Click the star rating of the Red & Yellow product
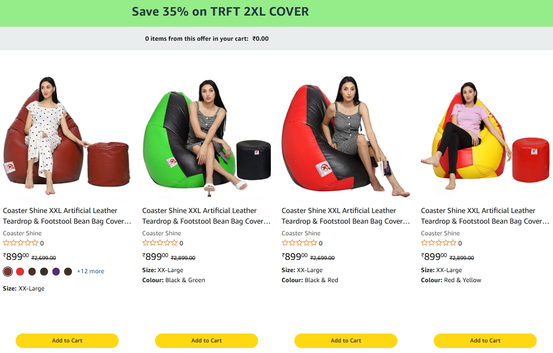 [438, 243]
